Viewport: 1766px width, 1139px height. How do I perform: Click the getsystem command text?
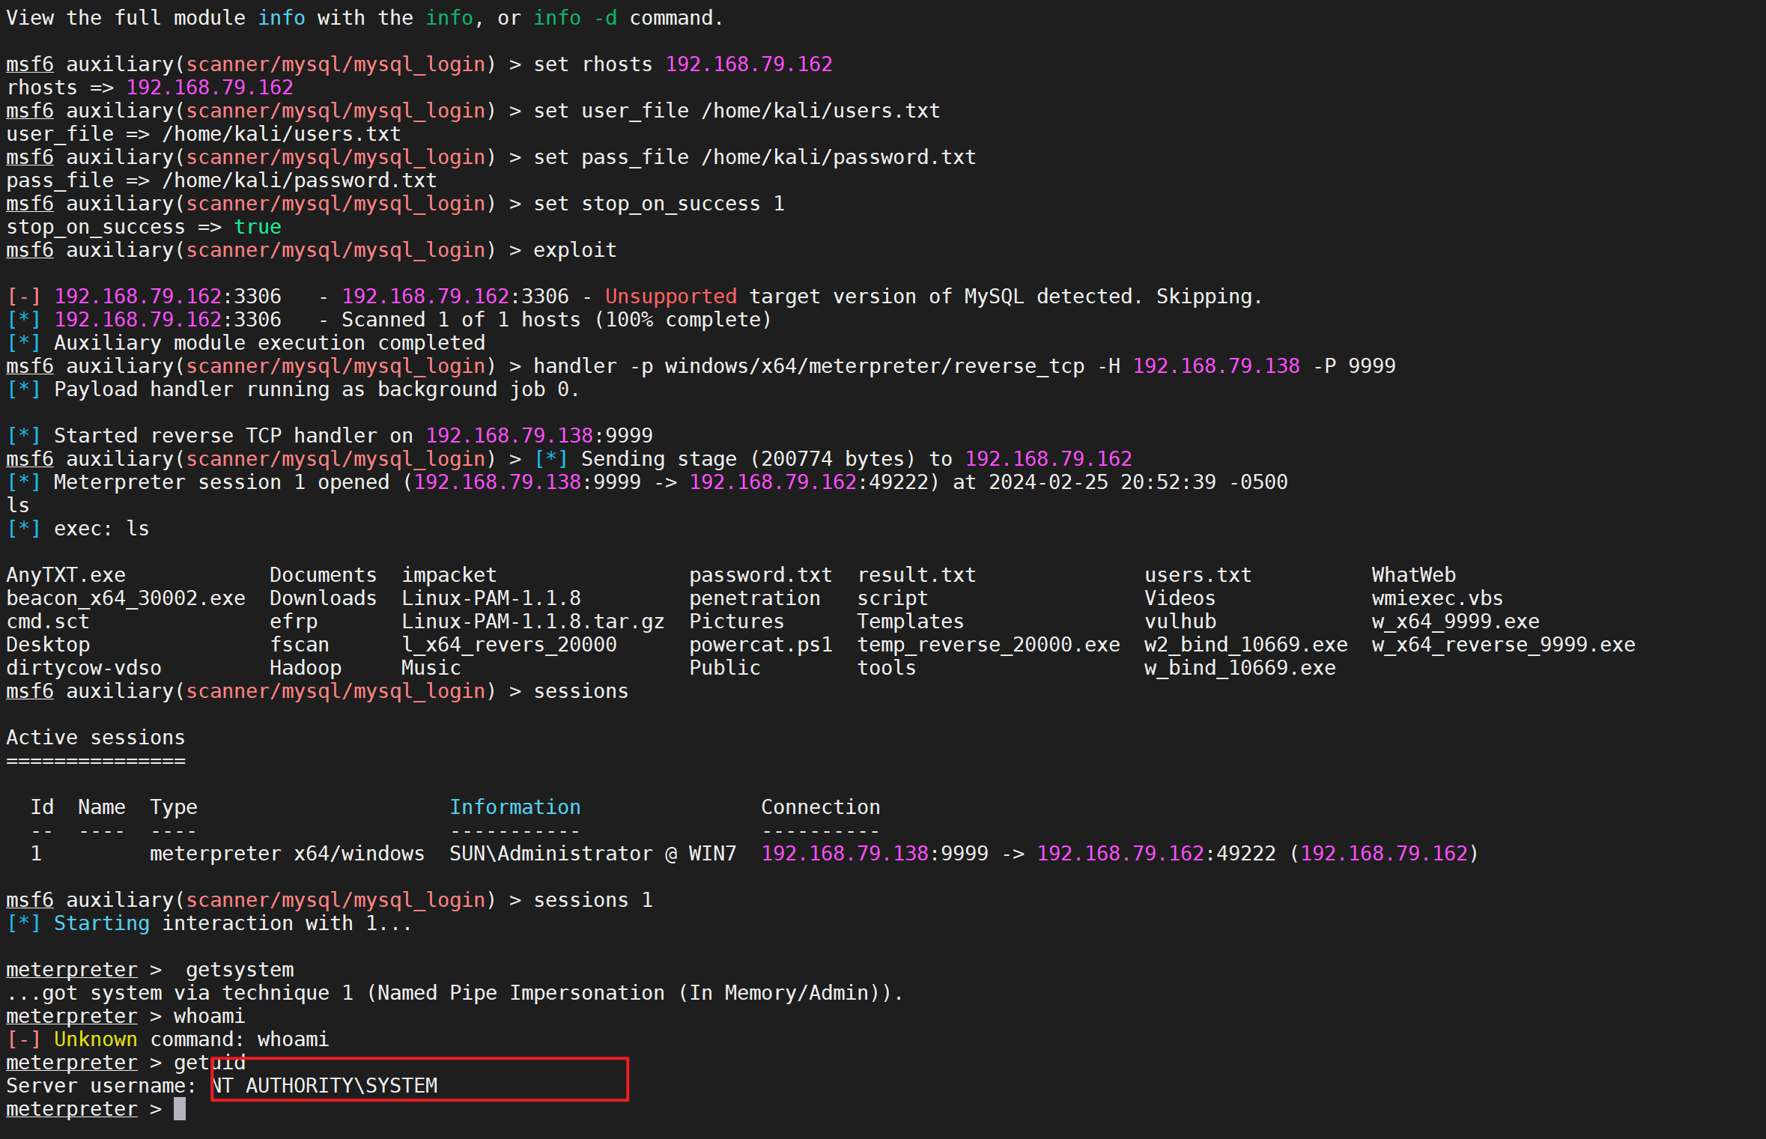pyautogui.click(x=240, y=970)
